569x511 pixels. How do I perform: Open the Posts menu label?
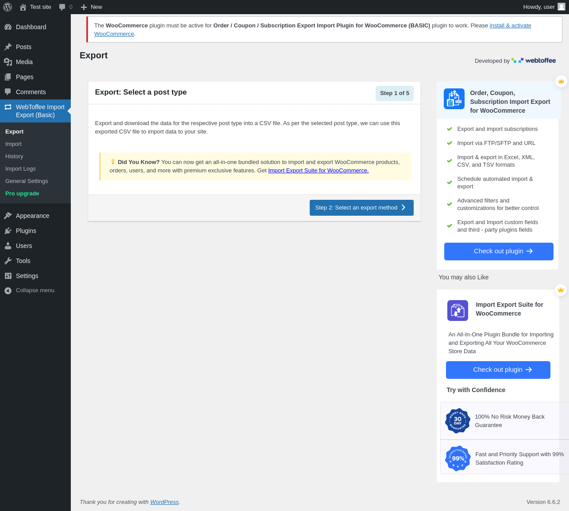click(x=23, y=47)
